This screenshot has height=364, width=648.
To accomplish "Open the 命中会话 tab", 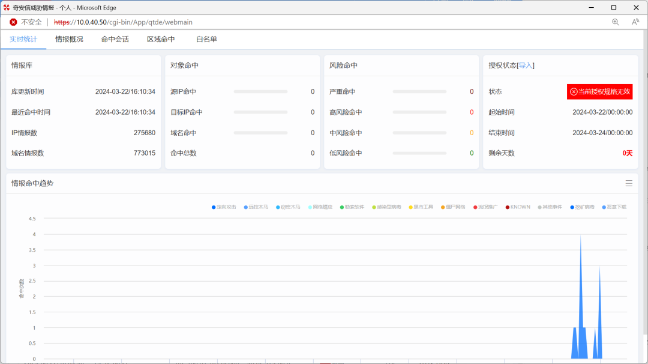I will 115,39.
